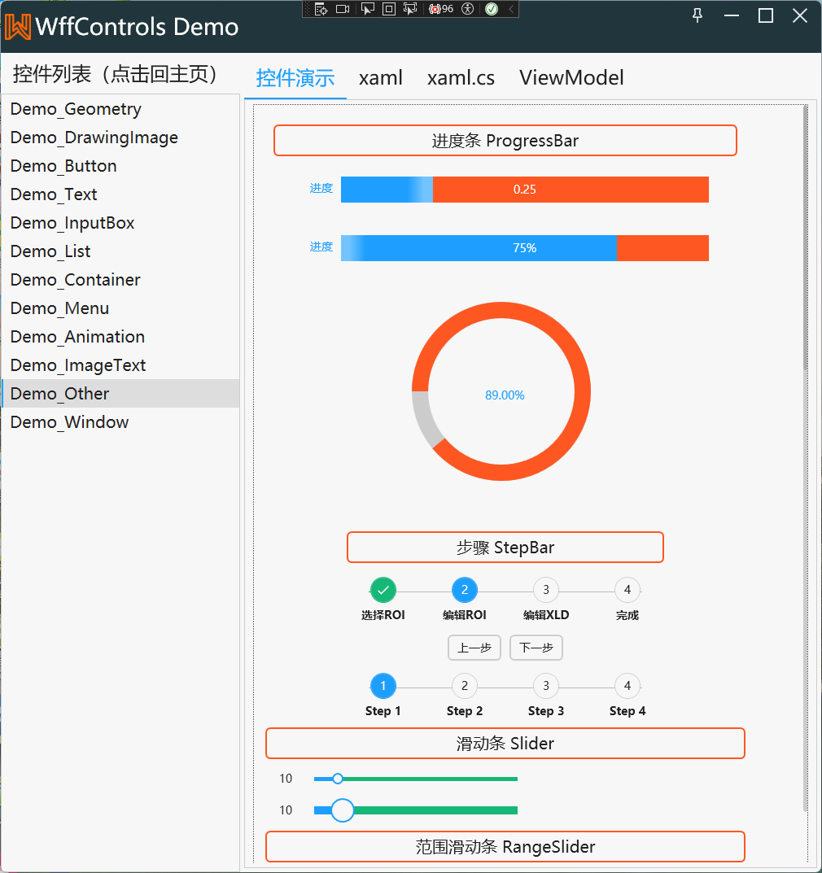The width and height of the screenshot is (822, 873).
Task: Select Demo_Menu in the control list
Action: (120, 308)
